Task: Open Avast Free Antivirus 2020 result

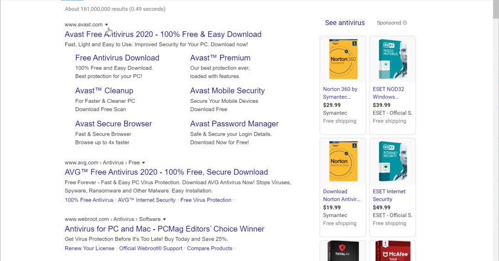Action: pos(163,34)
